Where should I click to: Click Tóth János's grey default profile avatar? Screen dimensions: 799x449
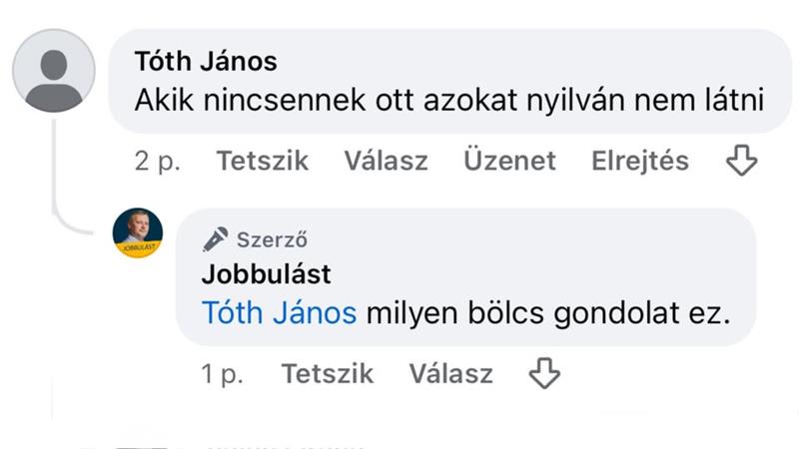pyautogui.click(x=53, y=71)
